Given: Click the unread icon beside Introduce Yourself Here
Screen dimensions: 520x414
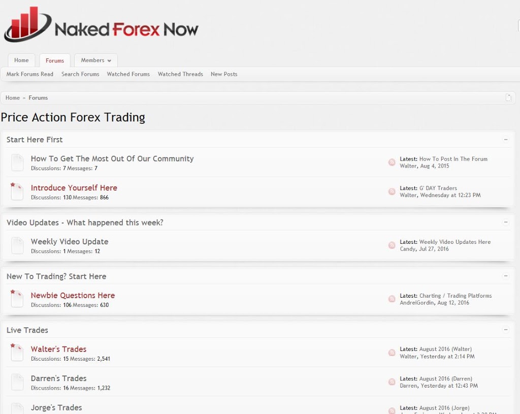Looking at the screenshot, I should click(17, 192).
